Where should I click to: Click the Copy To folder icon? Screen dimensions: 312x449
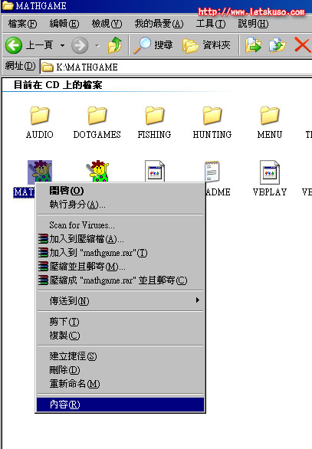pos(278,45)
